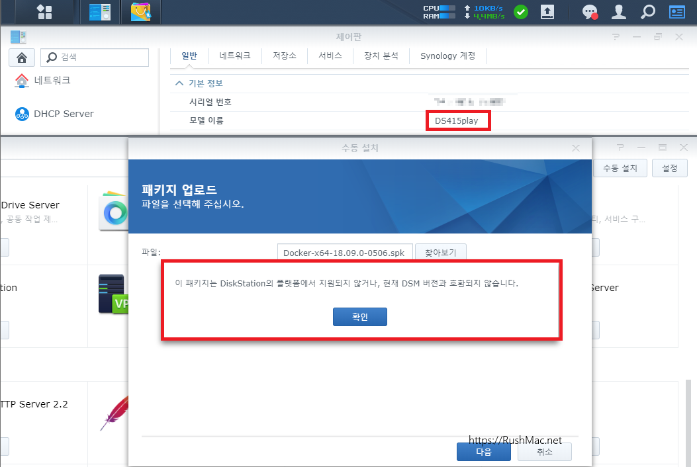This screenshot has width=697, height=467.
Task: Switch to the 서비스 tab
Action: [x=330, y=56]
